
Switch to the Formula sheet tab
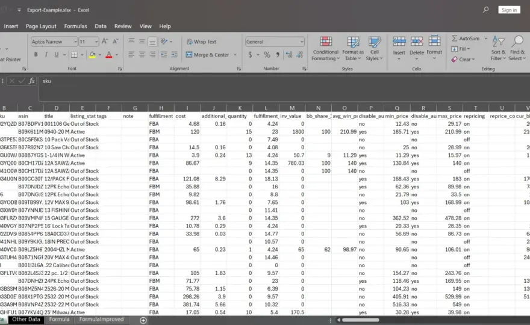pos(59,319)
